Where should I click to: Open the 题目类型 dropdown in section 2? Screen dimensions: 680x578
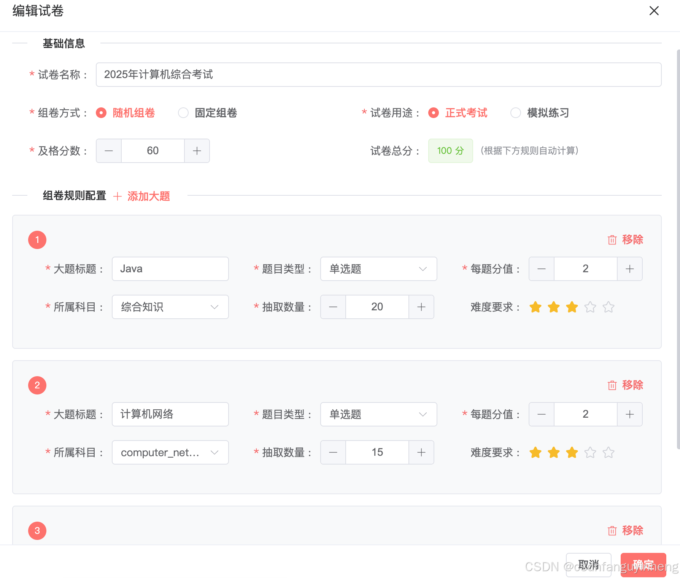point(379,414)
